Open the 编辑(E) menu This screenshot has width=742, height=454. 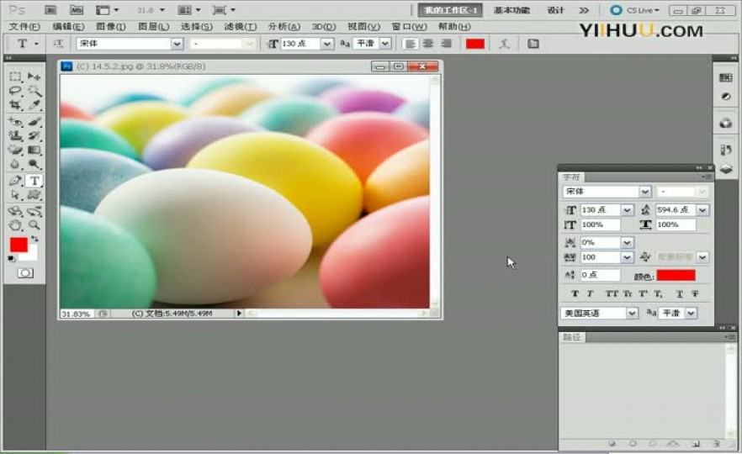(x=69, y=27)
